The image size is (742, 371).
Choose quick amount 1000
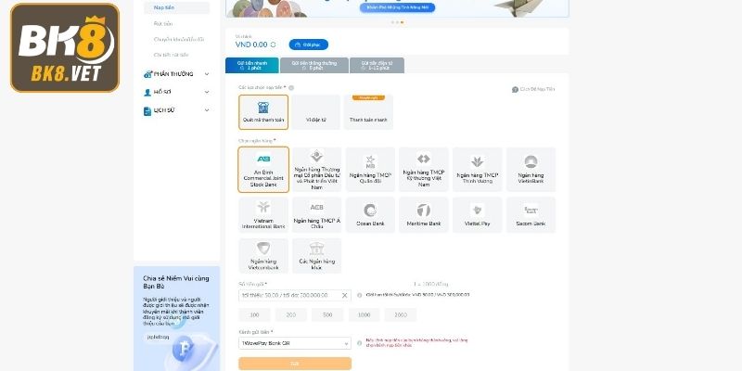click(364, 314)
